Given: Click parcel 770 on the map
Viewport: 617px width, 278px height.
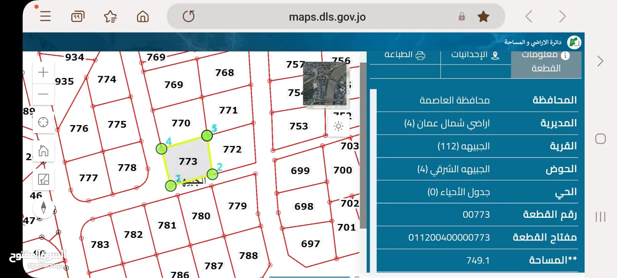Looking at the screenshot, I should tap(181, 123).
